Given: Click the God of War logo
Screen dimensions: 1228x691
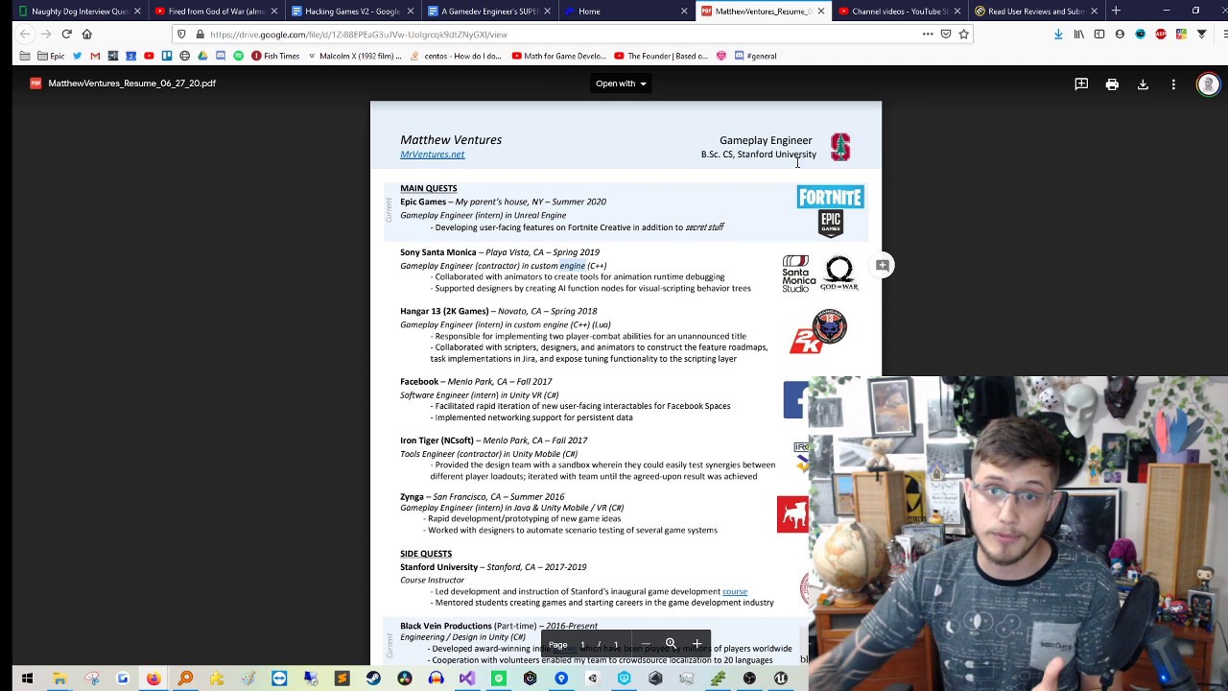Looking at the screenshot, I should coord(839,274).
